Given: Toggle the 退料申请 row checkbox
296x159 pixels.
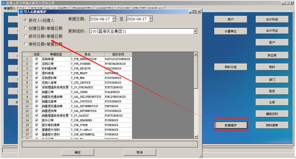Looking at the screenshot, I should click(37, 73).
